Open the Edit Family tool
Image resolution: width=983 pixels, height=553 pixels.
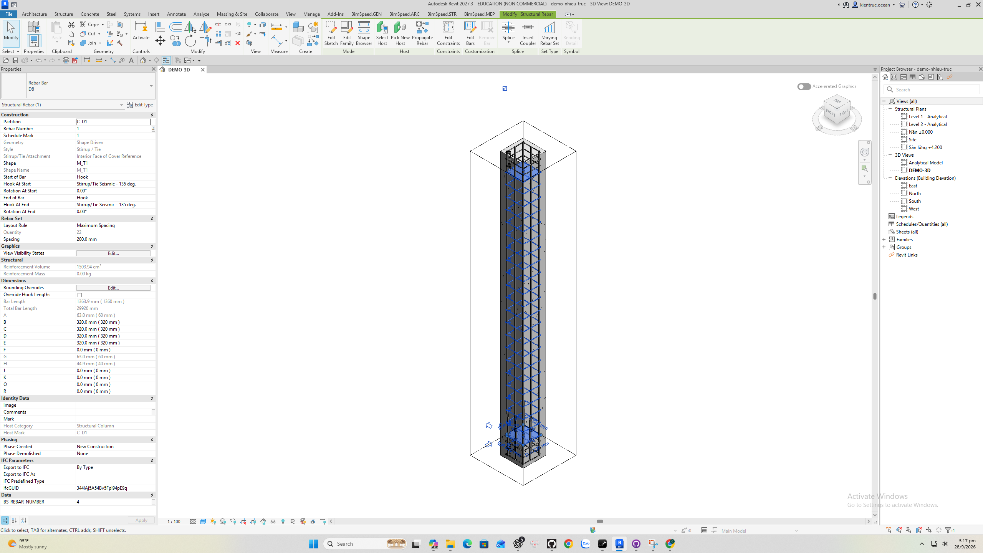[x=347, y=33]
